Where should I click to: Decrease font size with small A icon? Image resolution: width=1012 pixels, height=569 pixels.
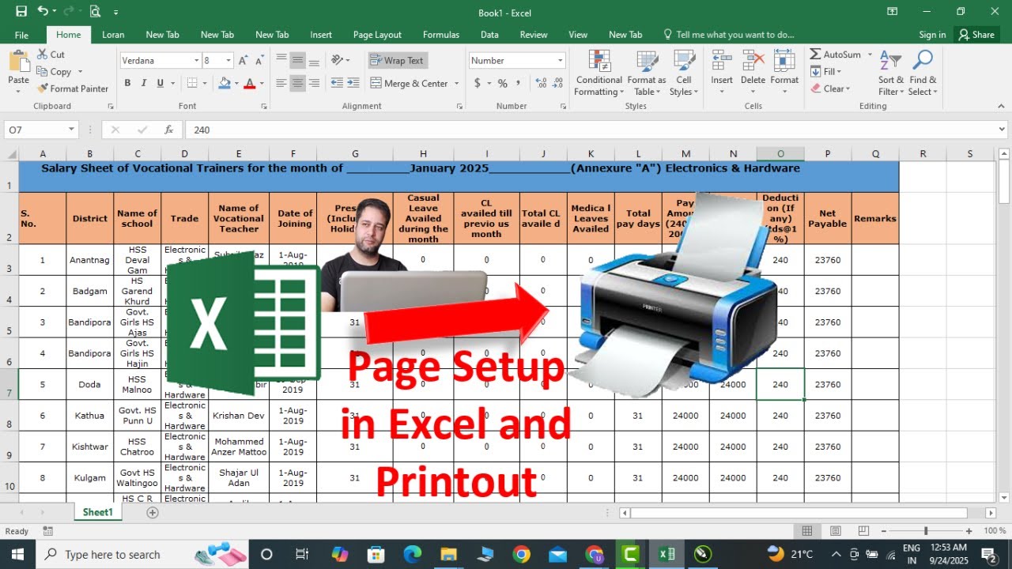tap(259, 60)
